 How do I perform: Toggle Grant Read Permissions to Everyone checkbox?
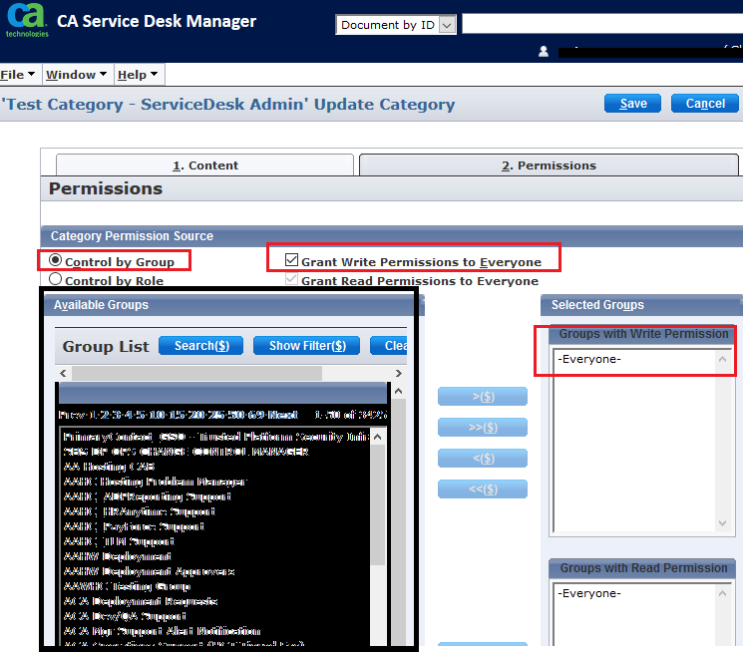pyautogui.click(x=291, y=278)
